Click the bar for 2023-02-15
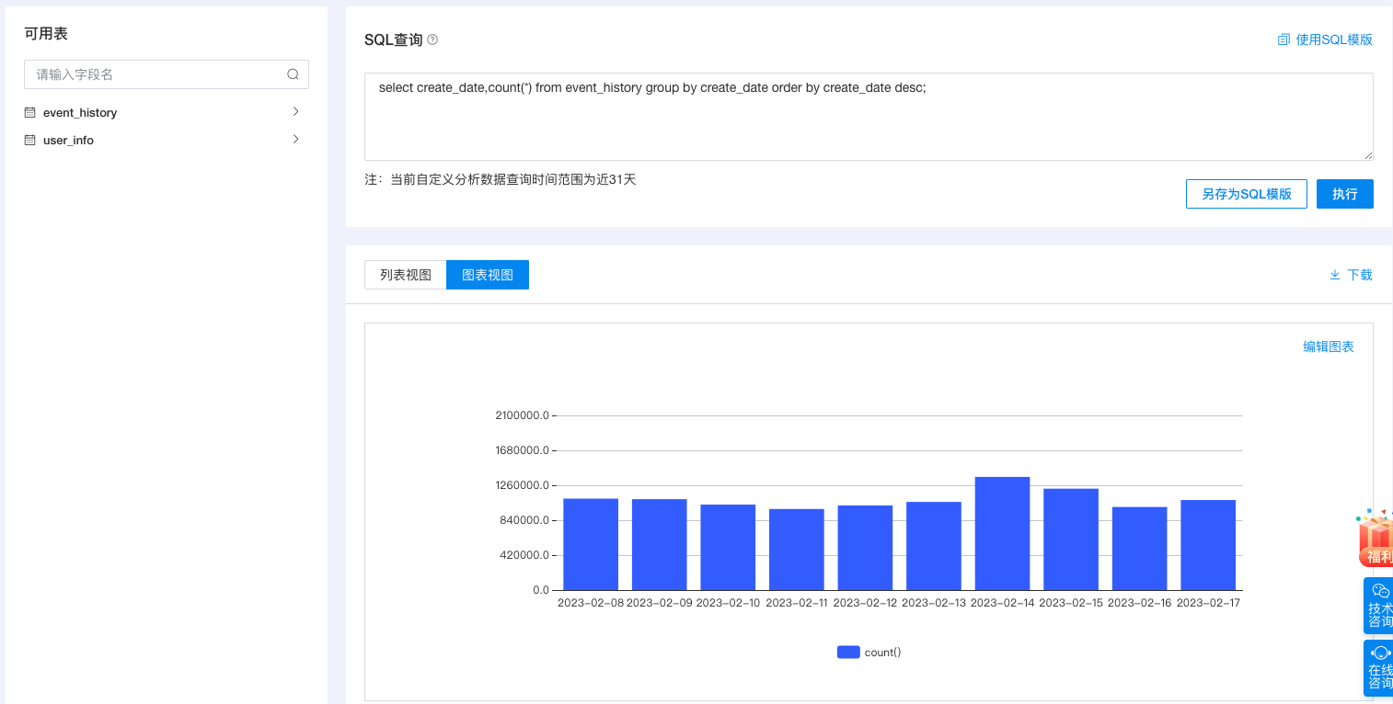 1071,539
